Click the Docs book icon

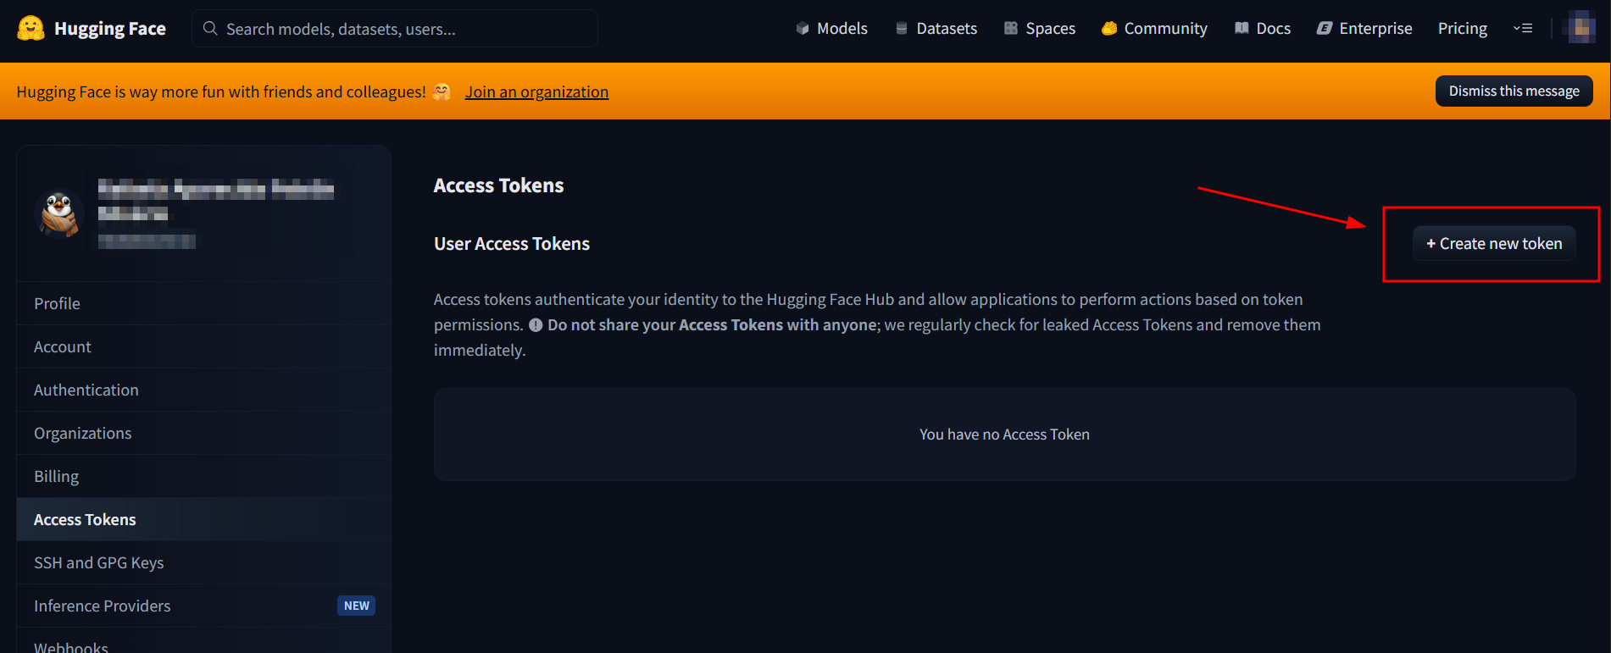[x=1242, y=29]
